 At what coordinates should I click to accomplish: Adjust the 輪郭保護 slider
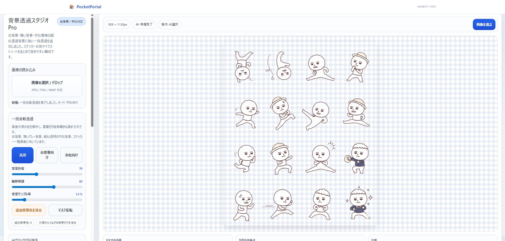coord(54,187)
